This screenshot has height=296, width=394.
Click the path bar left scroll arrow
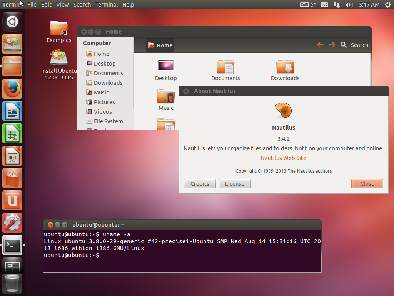[139, 45]
